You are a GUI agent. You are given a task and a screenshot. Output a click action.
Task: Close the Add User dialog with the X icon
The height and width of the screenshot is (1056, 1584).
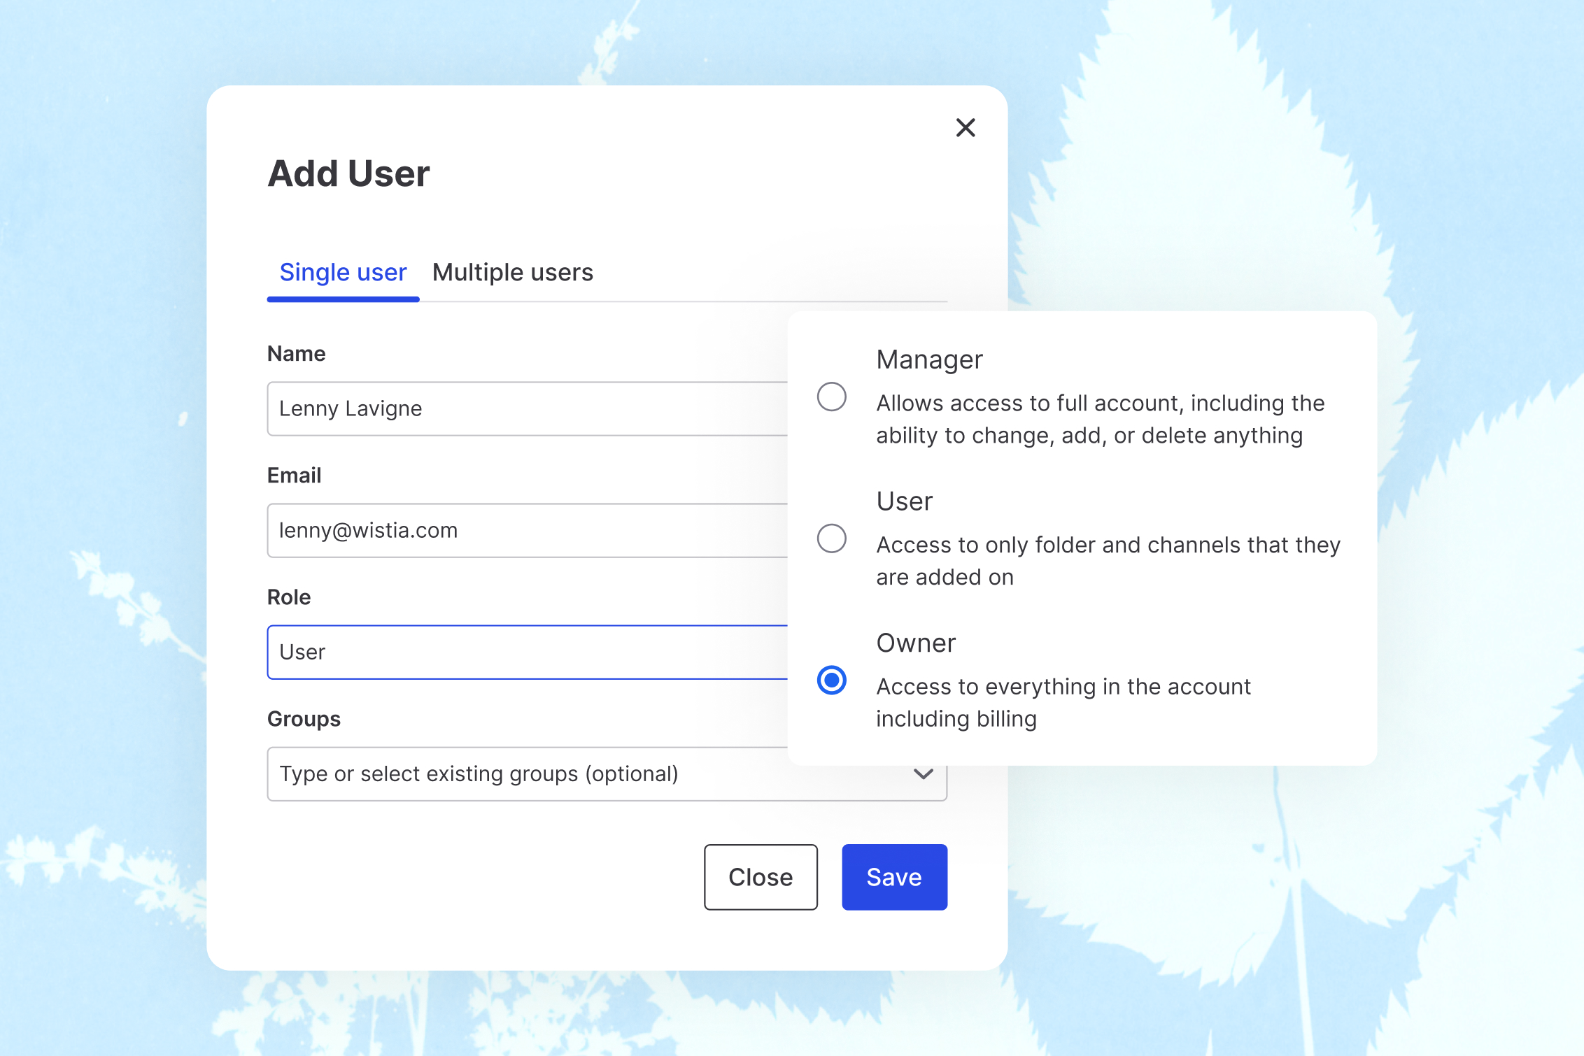[966, 128]
